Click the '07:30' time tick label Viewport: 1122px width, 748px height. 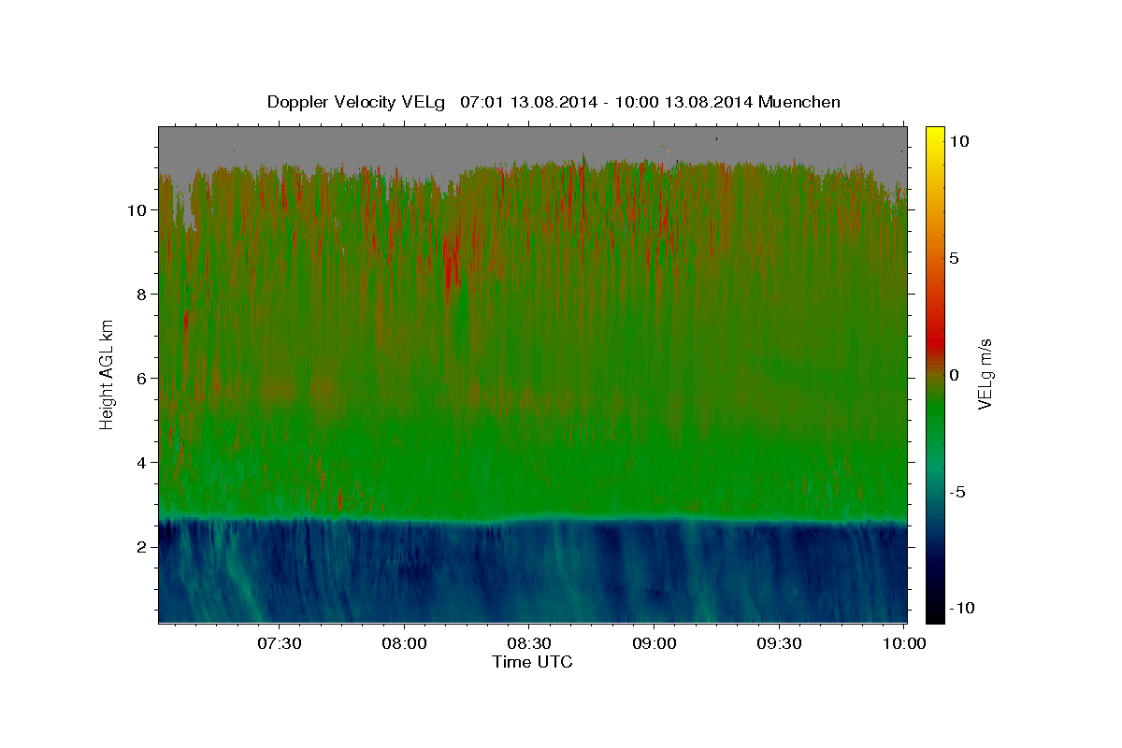click(x=279, y=644)
